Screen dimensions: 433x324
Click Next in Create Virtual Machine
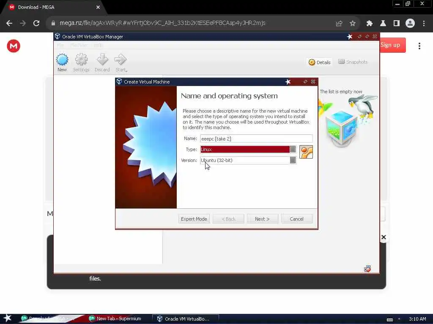tap(262, 219)
